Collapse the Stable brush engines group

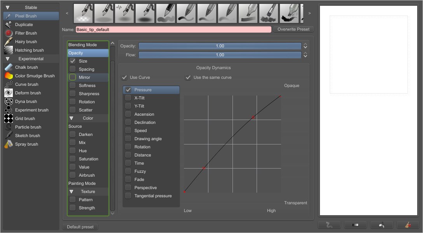coord(7,7)
